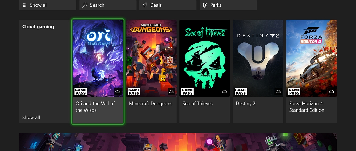Open Ori and the Will of the Wisps cover

coord(98,58)
